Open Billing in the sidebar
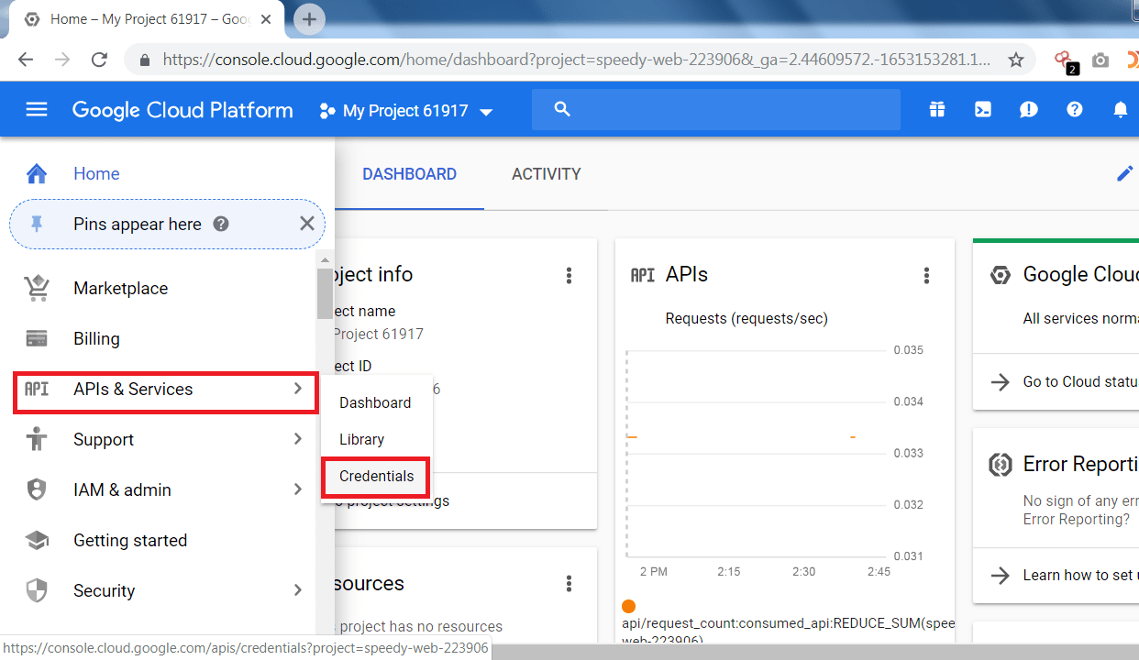This screenshot has width=1139, height=660. tap(96, 338)
